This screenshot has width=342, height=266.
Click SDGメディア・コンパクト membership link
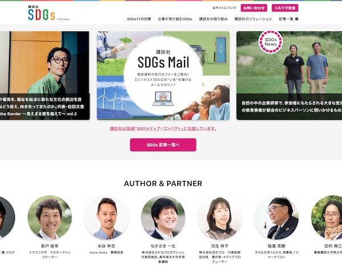pyautogui.click(x=163, y=128)
